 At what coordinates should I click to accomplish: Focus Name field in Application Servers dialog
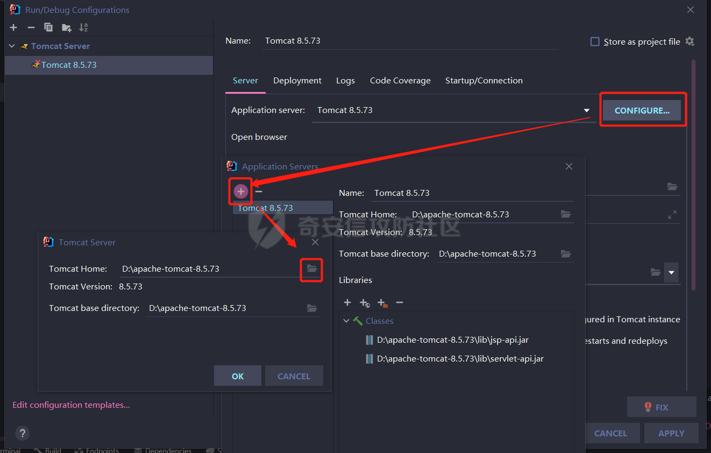473,193
